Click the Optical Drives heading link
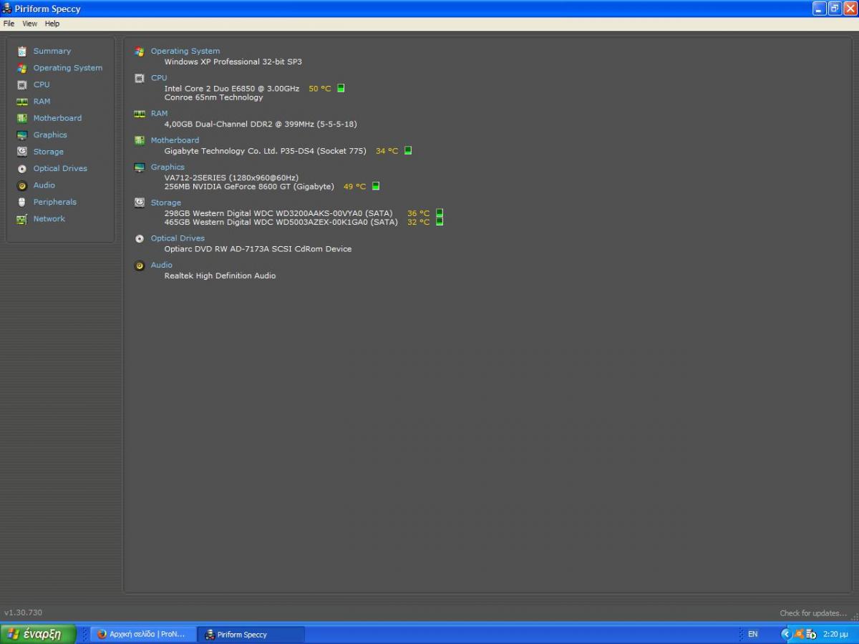 tap(178, 238)
